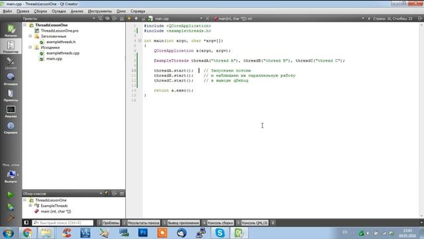Open the Analyze (Анализ) mode
The image size is (424, 239).
click(x=11, y=112)
